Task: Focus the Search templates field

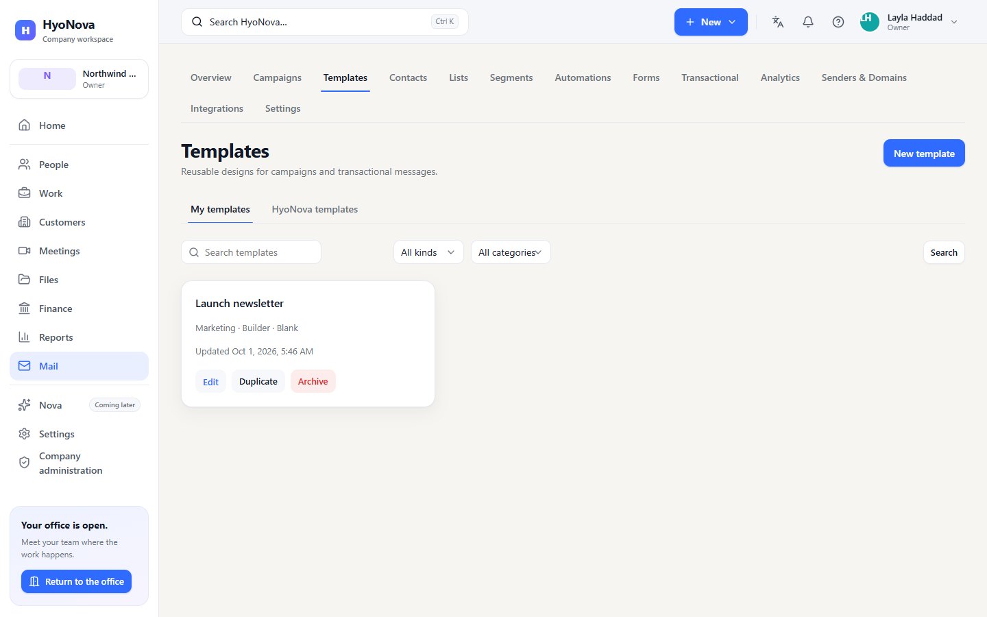Action: [251, 252]
